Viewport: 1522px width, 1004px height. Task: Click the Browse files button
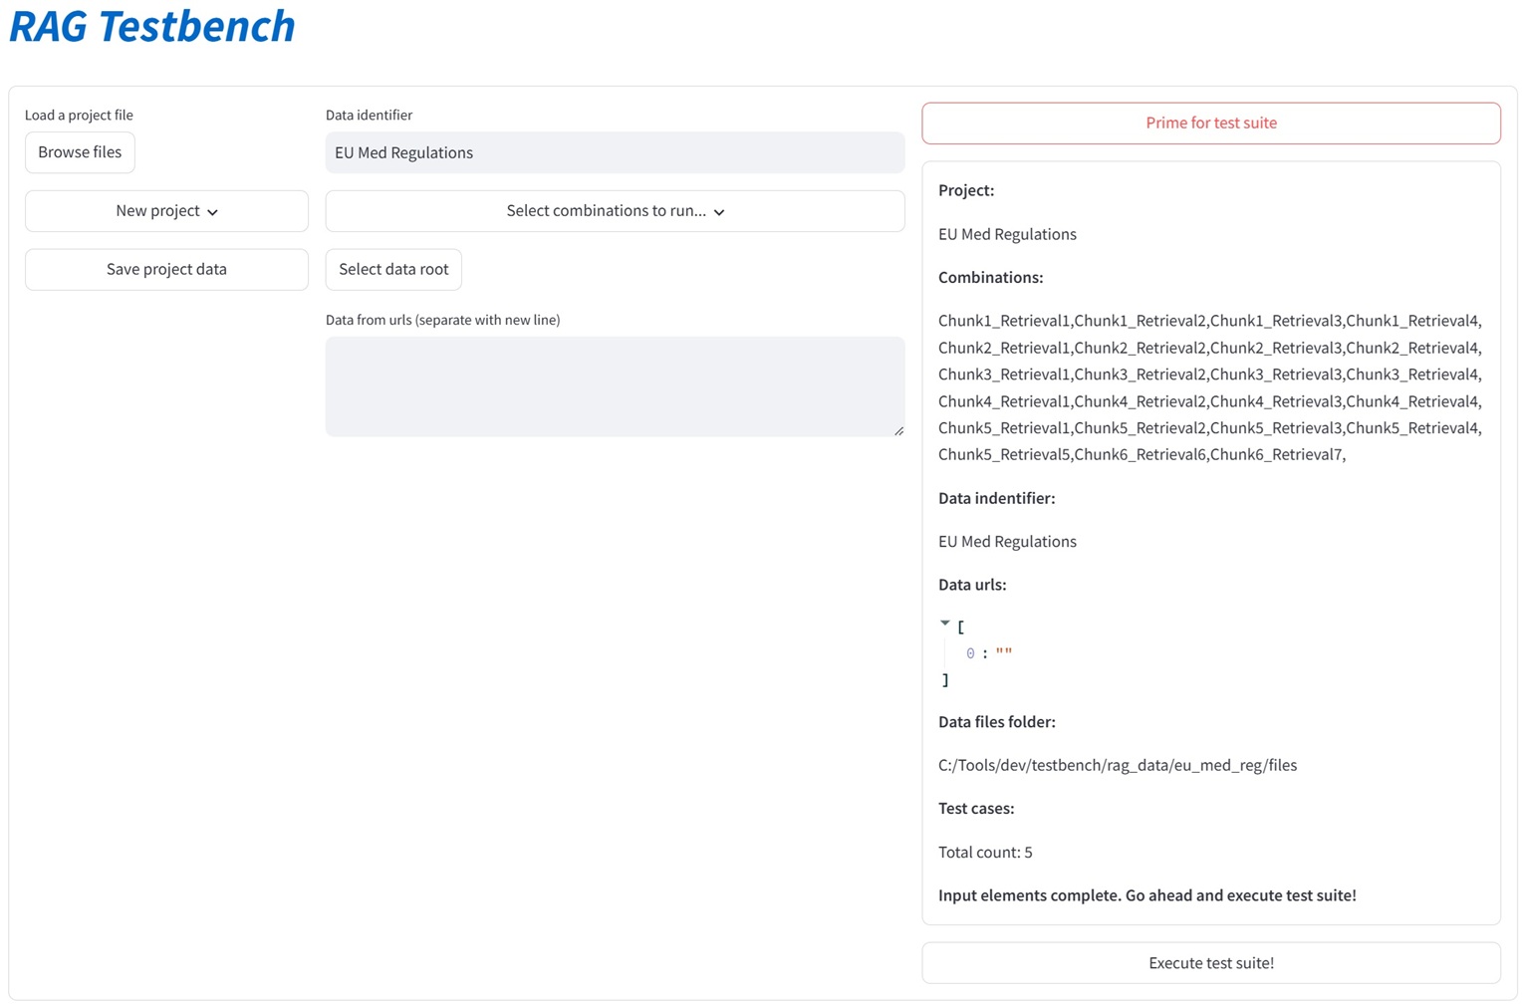80,152
